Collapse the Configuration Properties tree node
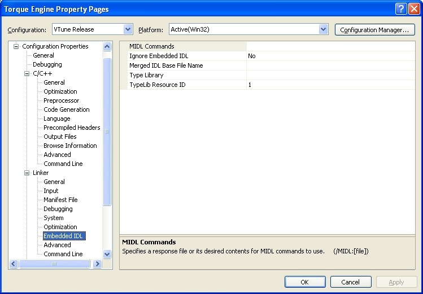The height and width of the screenshot is (294, 423). click(16, 46)
